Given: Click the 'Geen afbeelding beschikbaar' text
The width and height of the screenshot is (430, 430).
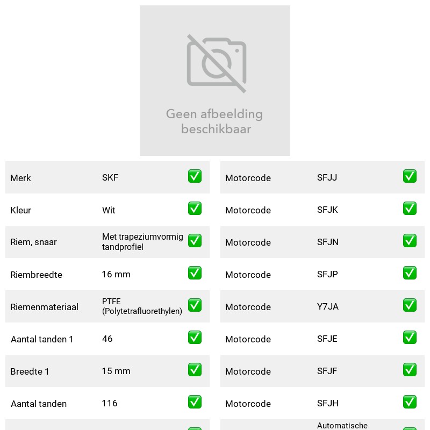Looking at the screenshot, I should click(x=214, y=121).
